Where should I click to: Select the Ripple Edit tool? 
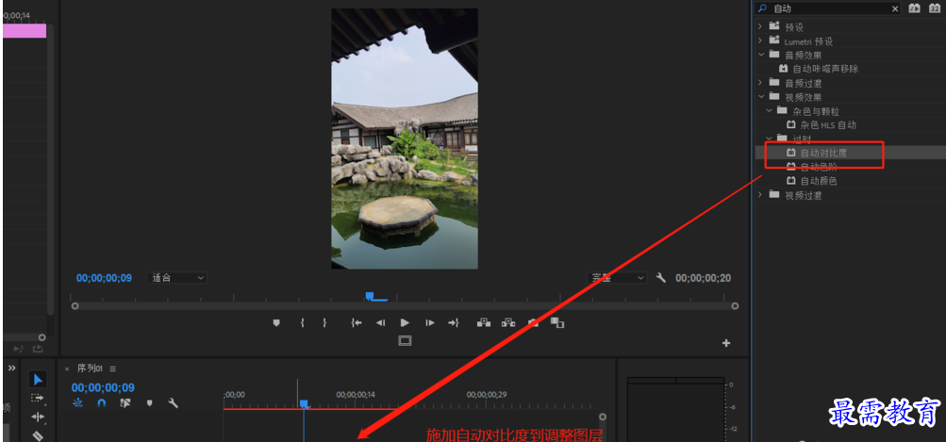38,417
